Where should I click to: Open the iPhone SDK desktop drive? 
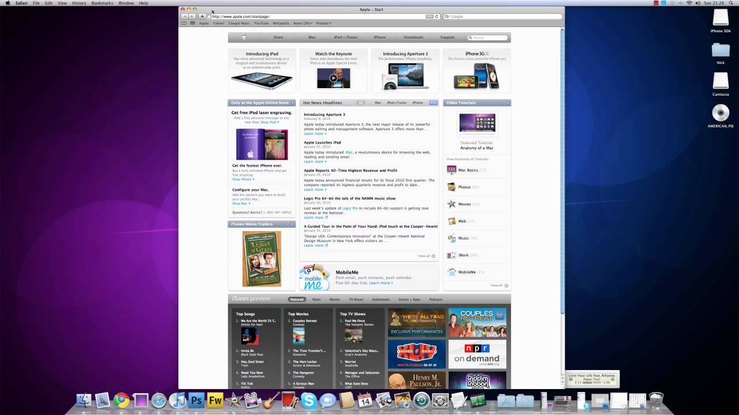click(721, 18)
